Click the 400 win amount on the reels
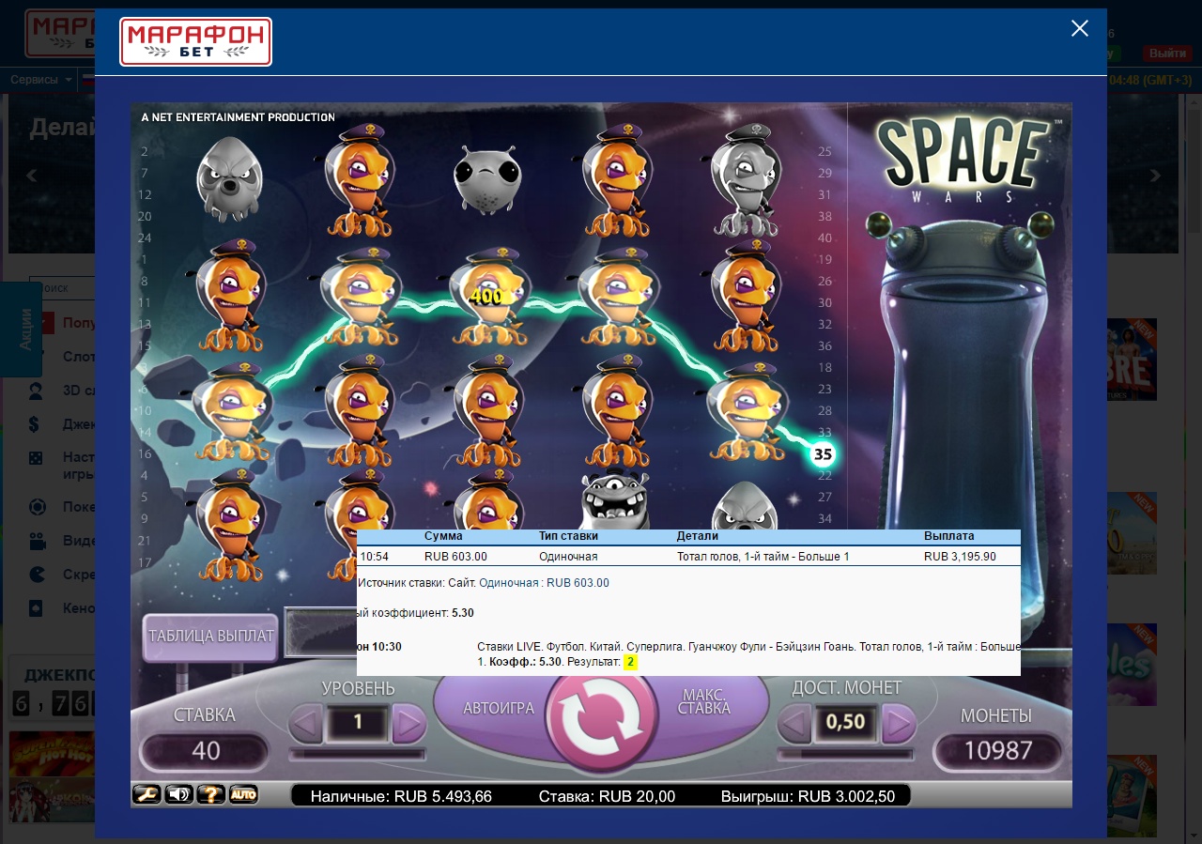Image resolution: width=1202 pixels, height=844 pixels. pos(486,298)
